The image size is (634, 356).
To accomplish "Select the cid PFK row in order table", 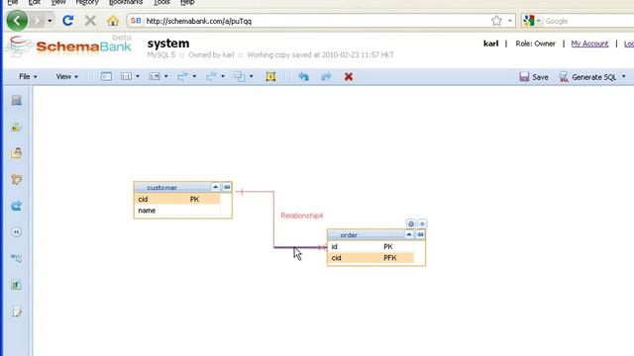I will tap(370, 257).
